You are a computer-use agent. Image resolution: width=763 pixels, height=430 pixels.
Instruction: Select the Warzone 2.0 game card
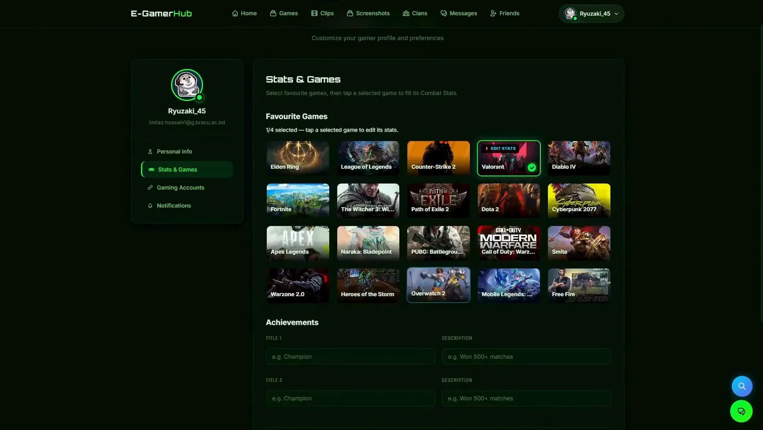point(298,286)
